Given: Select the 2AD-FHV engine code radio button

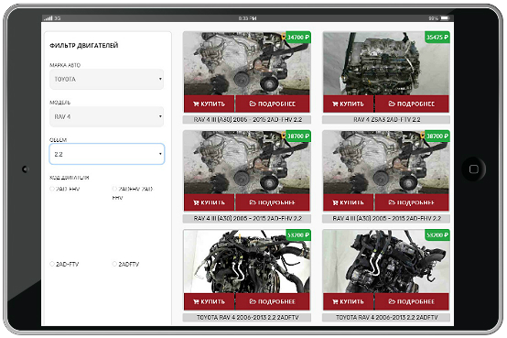Looking at the screenshot, I should point(52,189).
